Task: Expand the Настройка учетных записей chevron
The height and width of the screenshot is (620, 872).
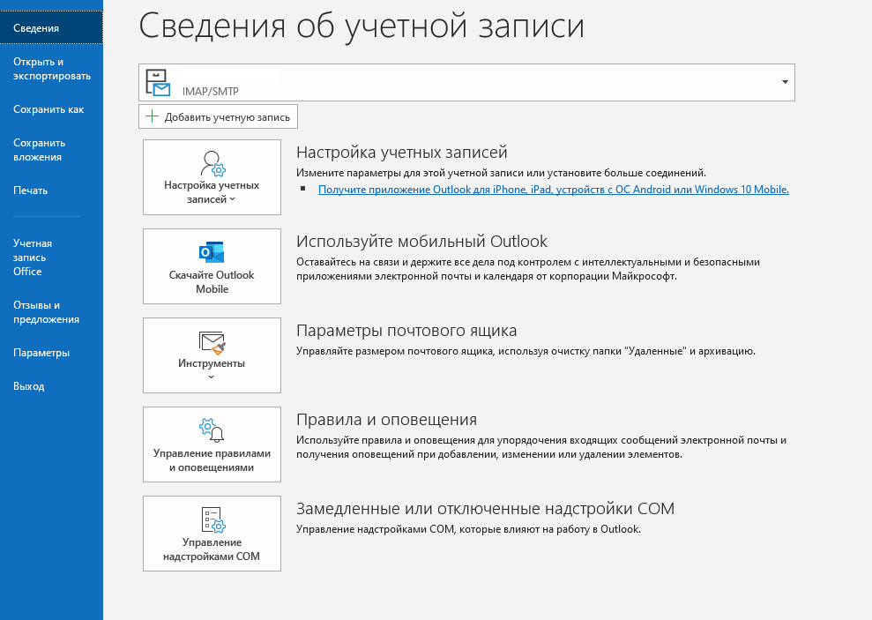Action: (233, 200)
